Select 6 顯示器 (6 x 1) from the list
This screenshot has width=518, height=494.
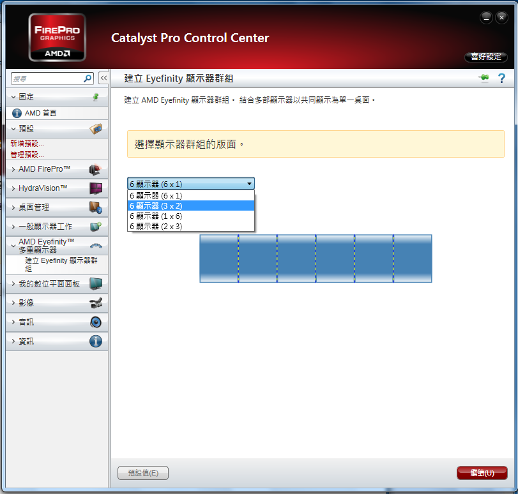pos(191,195)
